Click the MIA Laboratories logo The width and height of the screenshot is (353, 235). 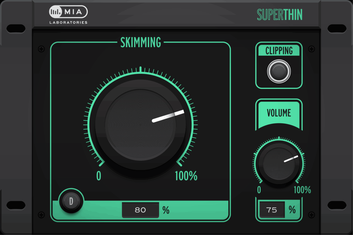[x=68, y=14]
